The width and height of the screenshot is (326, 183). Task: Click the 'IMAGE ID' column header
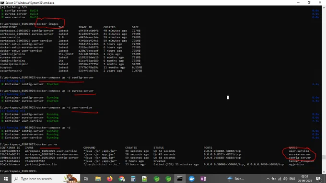click(x=85, y=27)
